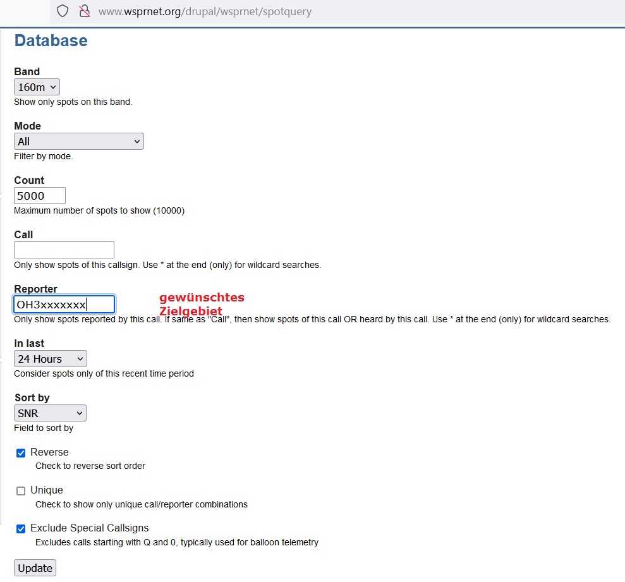
Task: Open the In last 24 Hours dropdown
Action: 50,359
